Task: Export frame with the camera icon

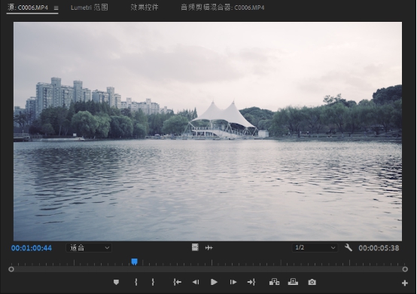Action: [312, 282]
